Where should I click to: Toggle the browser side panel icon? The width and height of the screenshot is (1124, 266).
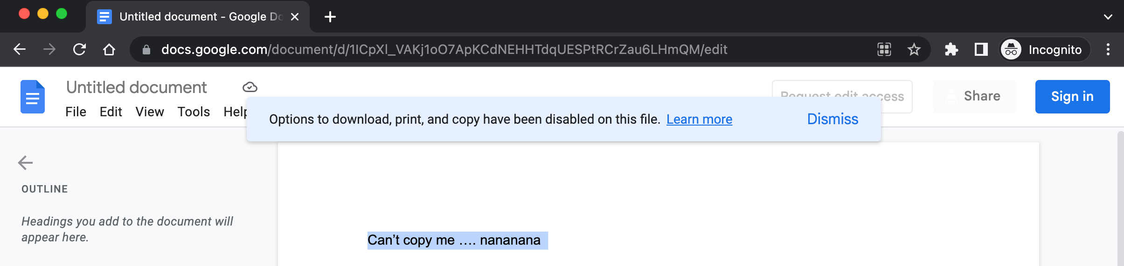click(981, 49)
